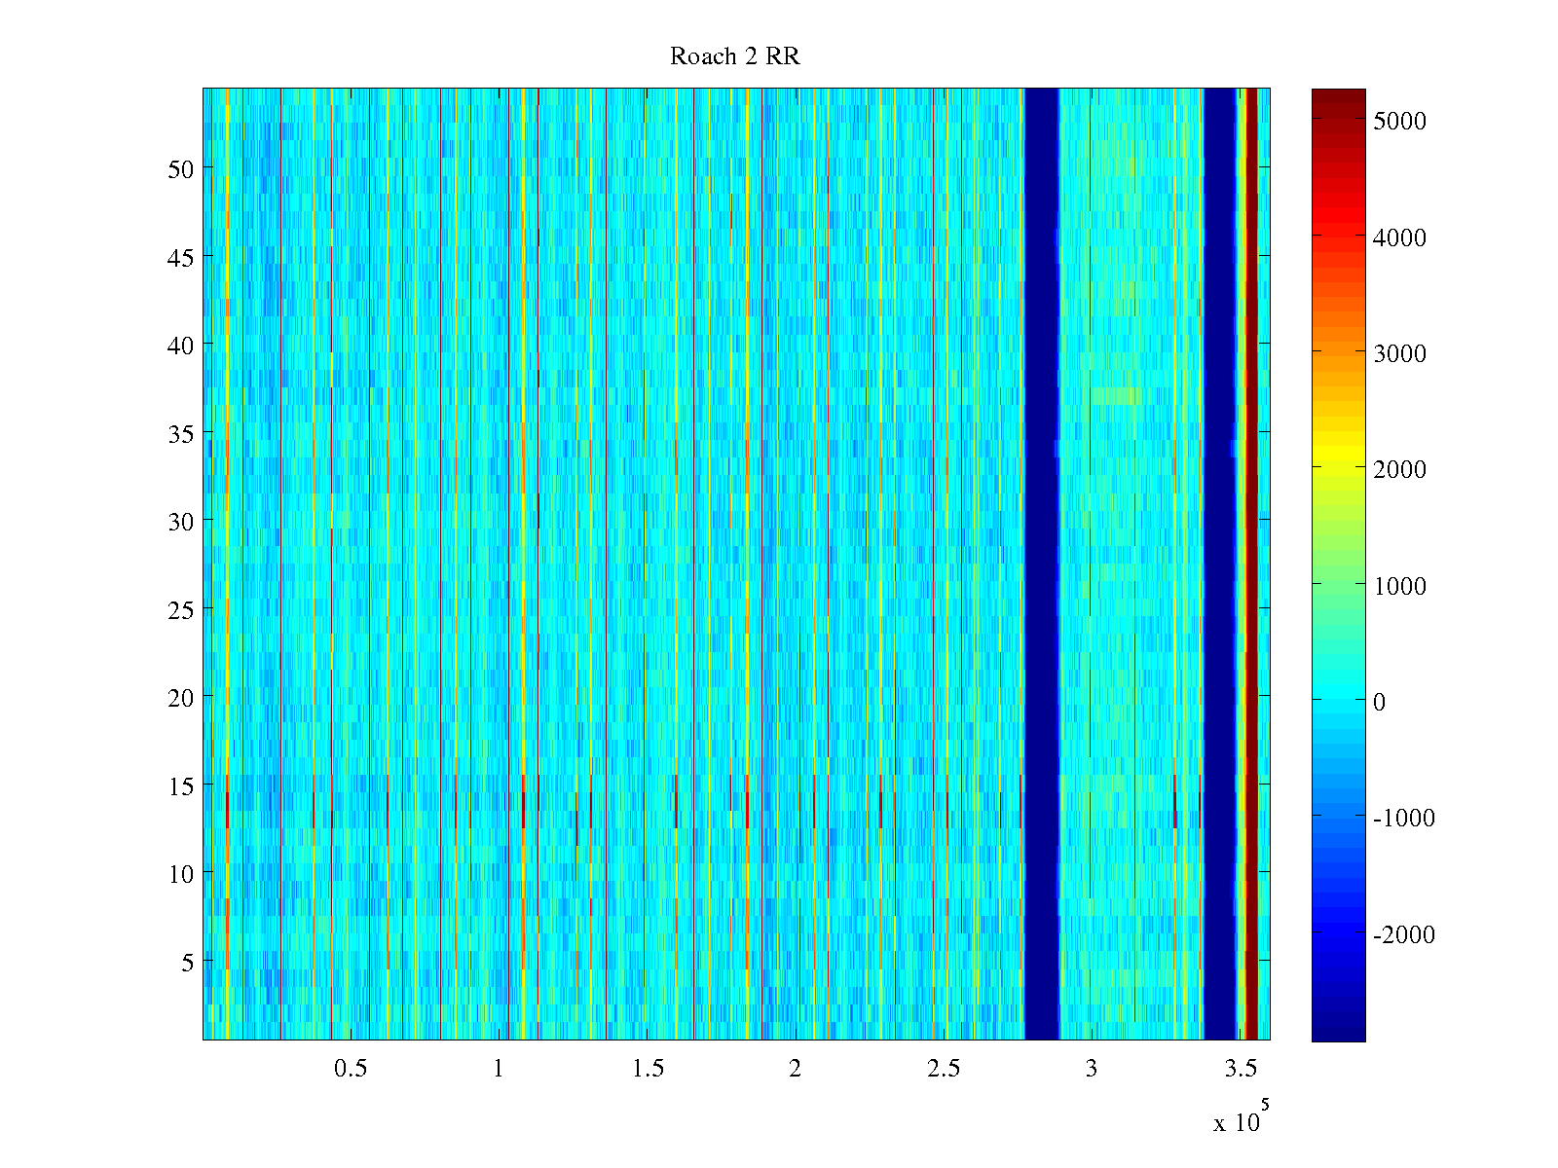Image resolution: width=1558 pixels, height=1168 pixels.
Task: Click the colorbar label 0
Action: [x=1379, y=702]
